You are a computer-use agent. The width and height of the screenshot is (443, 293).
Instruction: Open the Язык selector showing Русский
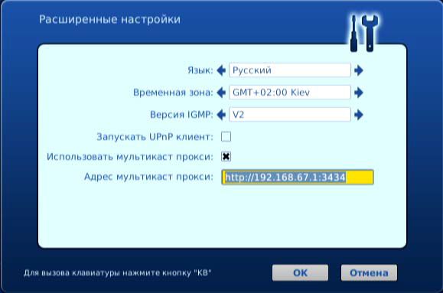290,70
